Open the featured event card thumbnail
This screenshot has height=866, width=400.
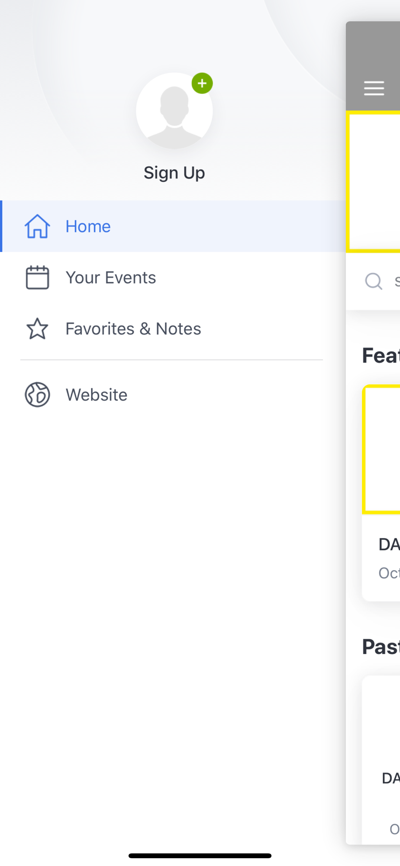(x=381, y=449)
